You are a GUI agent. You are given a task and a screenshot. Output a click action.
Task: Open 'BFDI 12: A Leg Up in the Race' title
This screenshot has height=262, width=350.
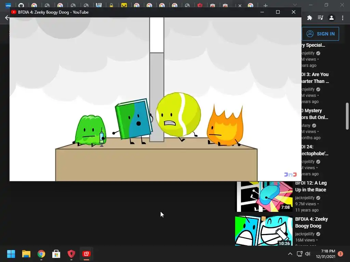[311, 186]
